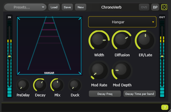Click the OUT meter label
171x112 pixels.
click(162, 17)
